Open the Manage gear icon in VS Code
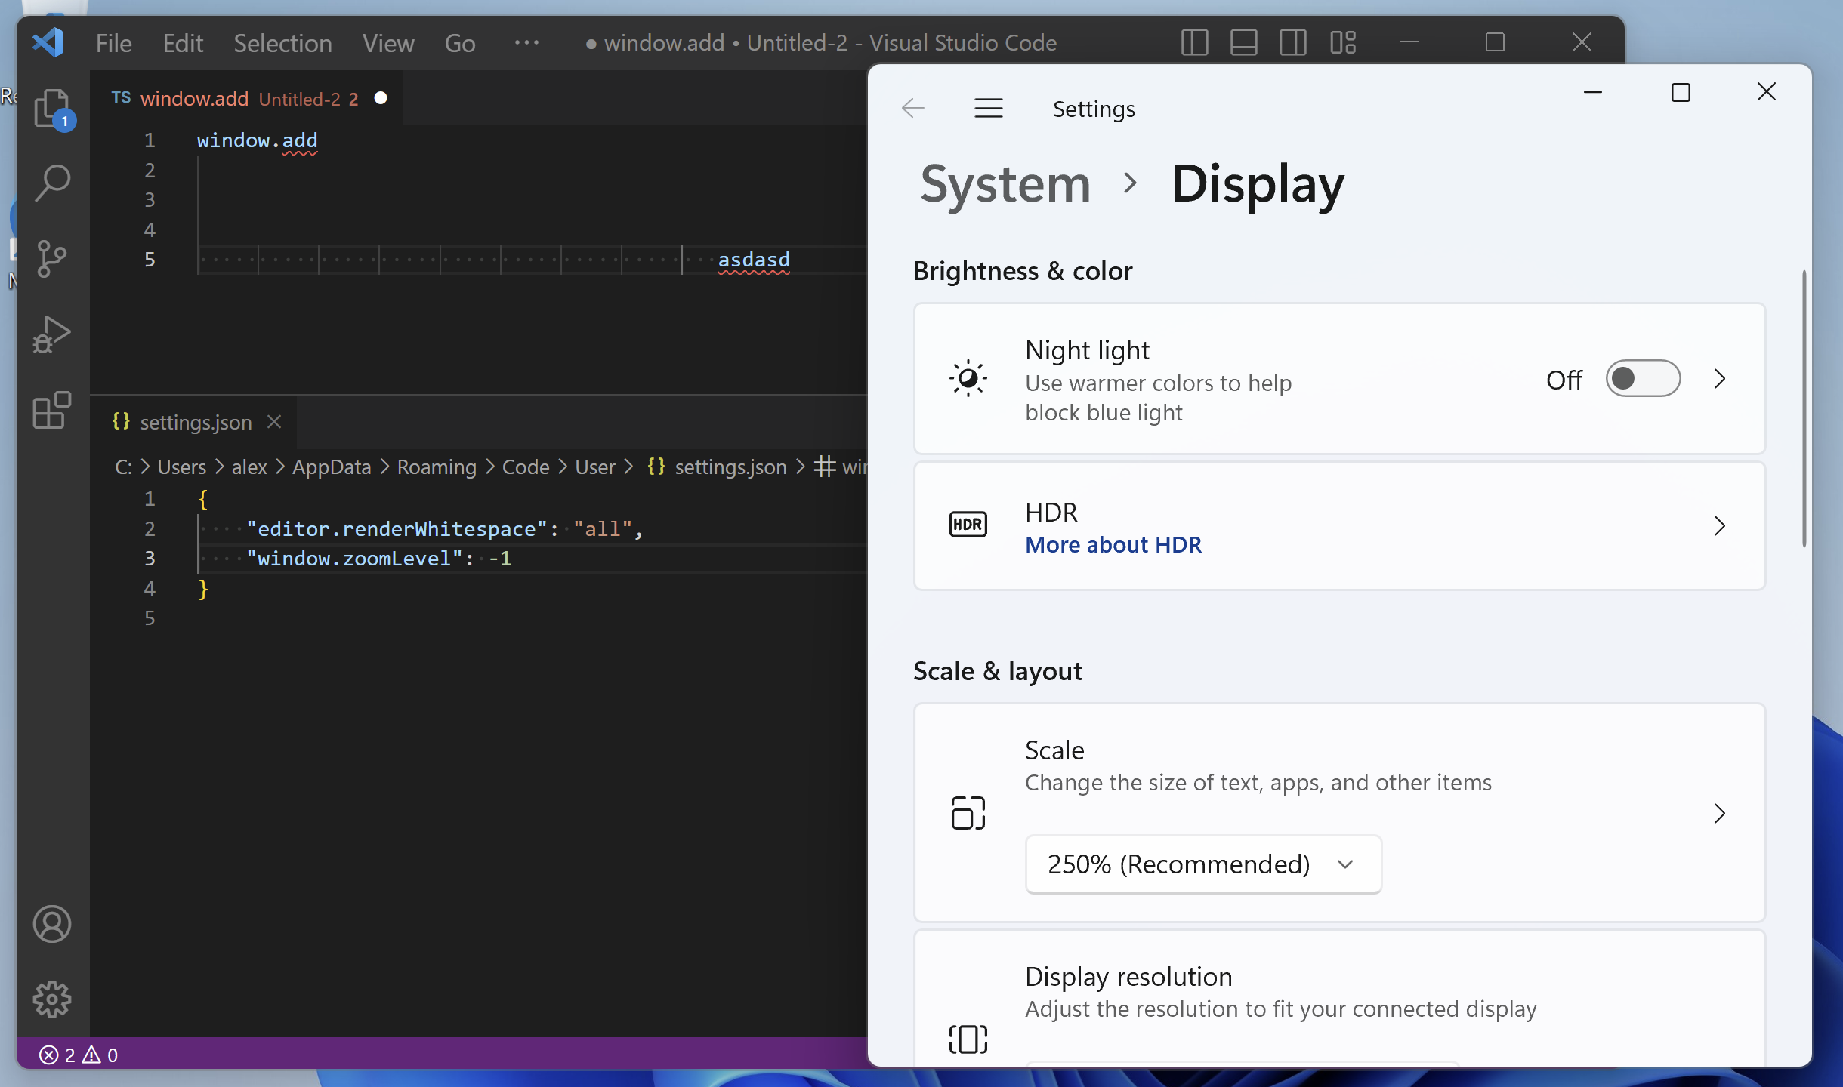1843x1087 pixels. click(51, 999)
